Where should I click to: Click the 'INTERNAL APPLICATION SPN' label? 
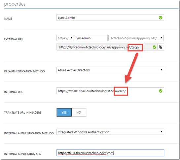tap(23, 154)
